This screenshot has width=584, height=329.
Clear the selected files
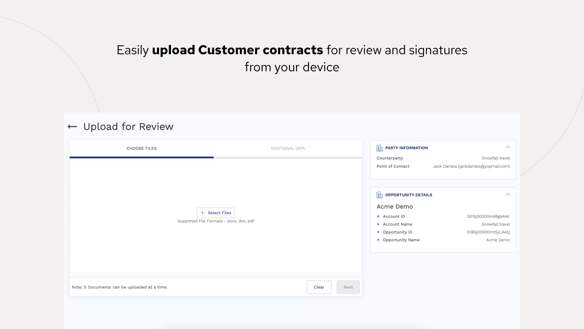319,287
